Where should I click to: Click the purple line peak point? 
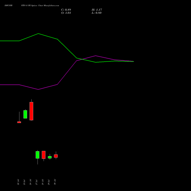[95, 56]
